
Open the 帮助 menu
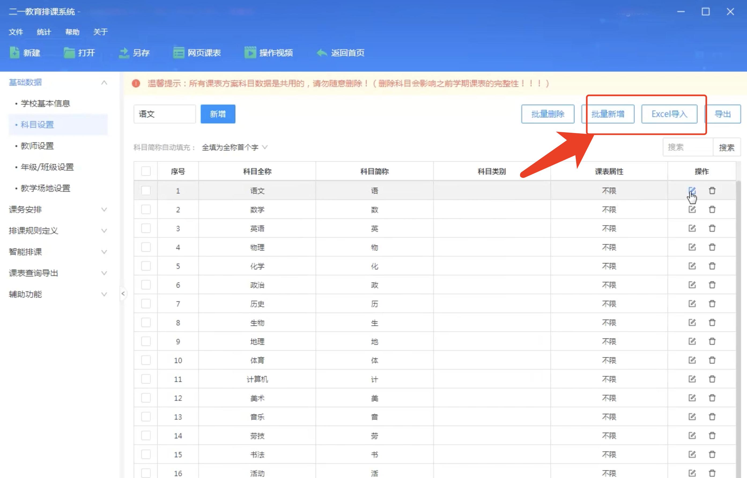coord(72,32)
